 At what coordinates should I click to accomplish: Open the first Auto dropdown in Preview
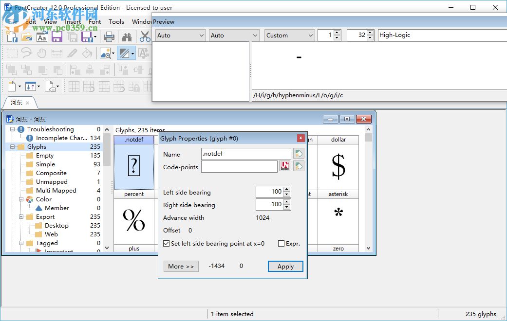(180, 36)
